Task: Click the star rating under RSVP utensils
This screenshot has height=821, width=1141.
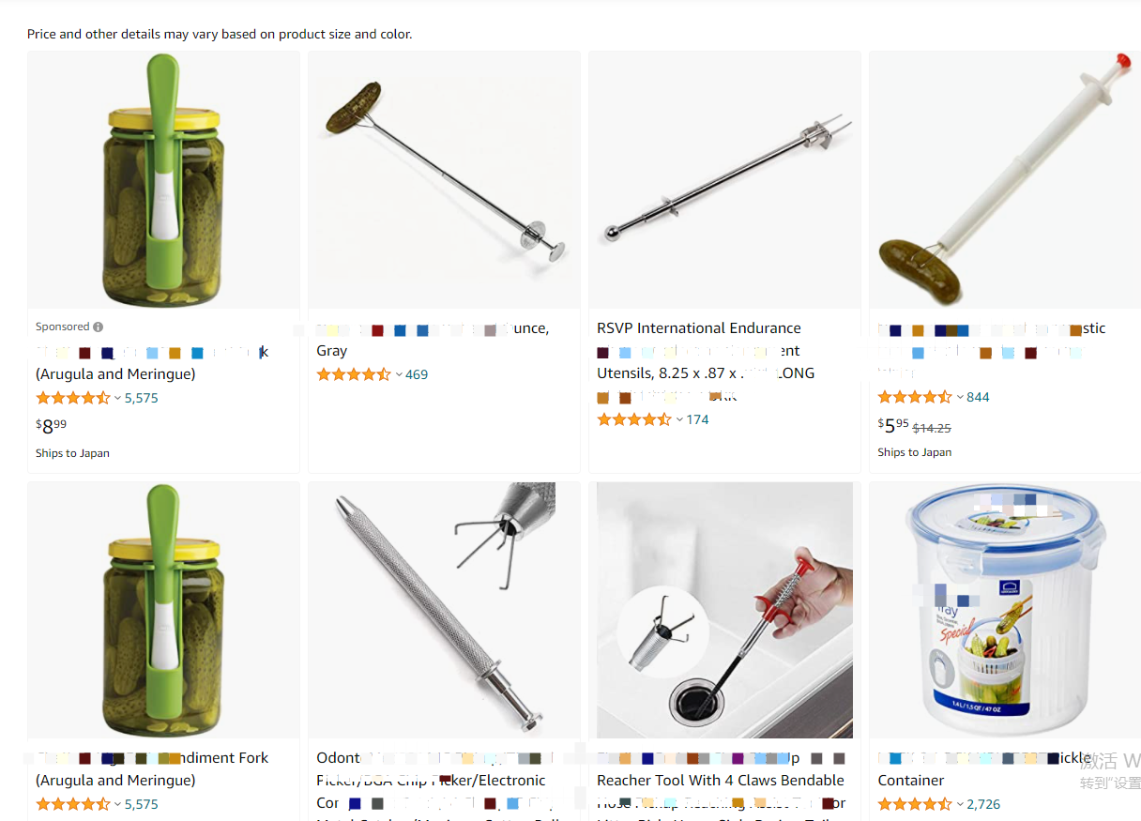Action: [634, 419]
